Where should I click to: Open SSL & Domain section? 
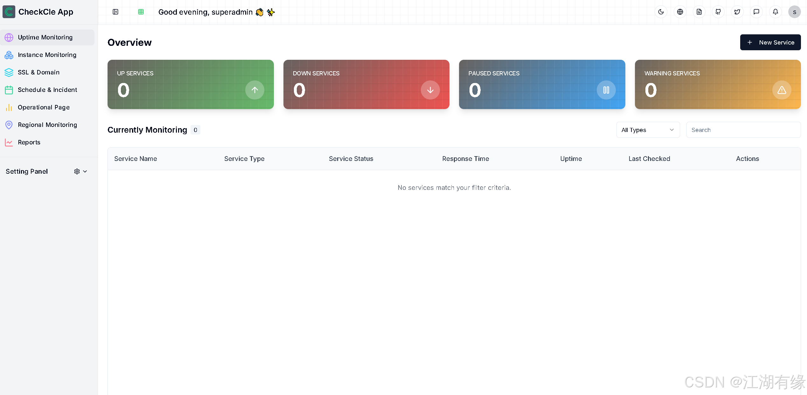coord(38,73)
